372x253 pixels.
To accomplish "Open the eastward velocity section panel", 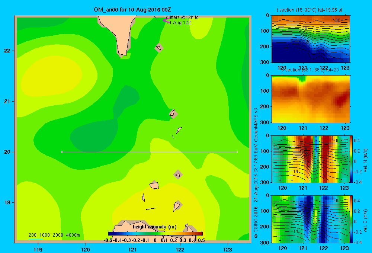I will click(x=311, y=219).
